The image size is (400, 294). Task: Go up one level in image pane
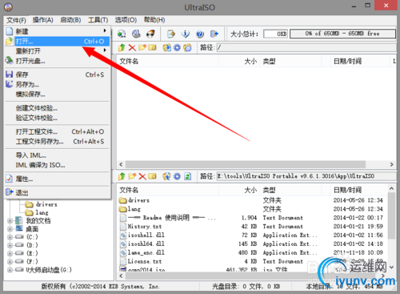click(122, 48)
